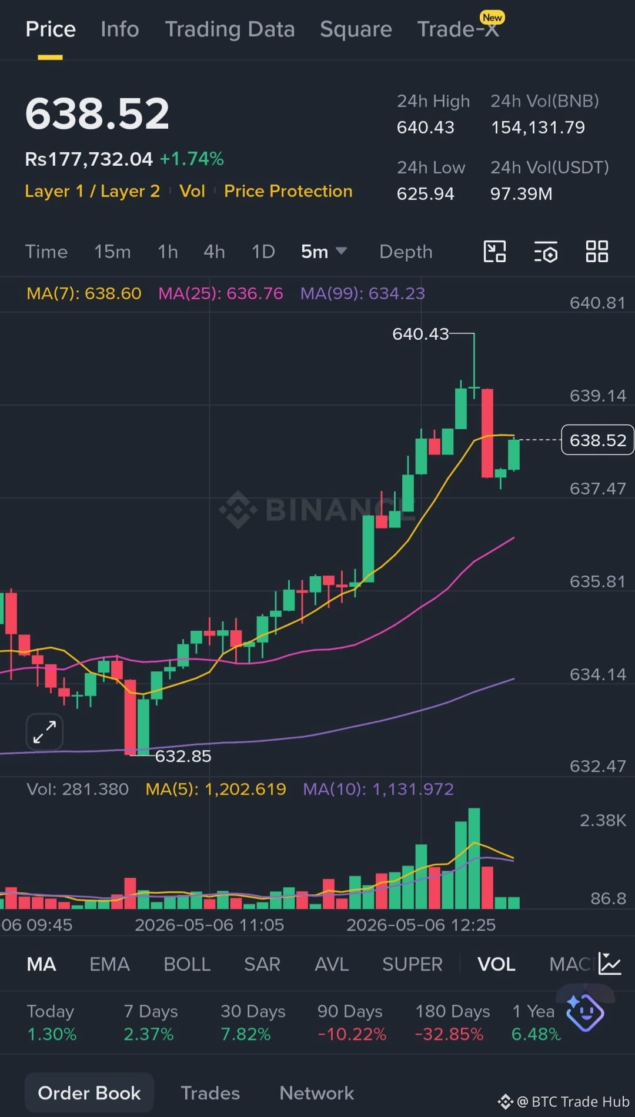Toggle the MA indicator
The height and width of the screenshot is (1117, 635).
coord(41,964)
